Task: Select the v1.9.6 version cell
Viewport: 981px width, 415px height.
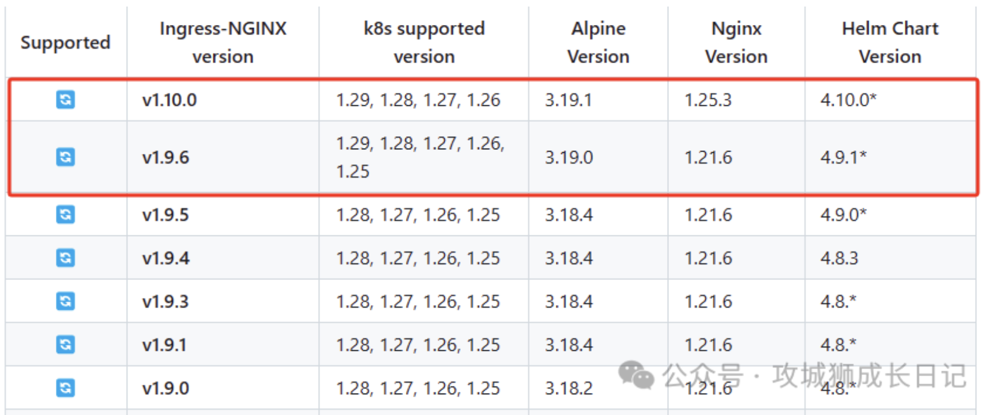Action: (166, 158)
